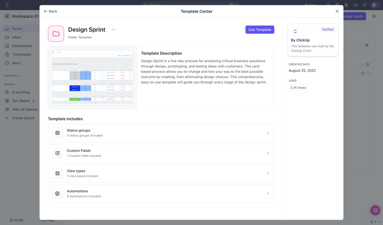Image resolution: width=383 pixels, height=225 pixels.
Task: Click the Use Template button
Action: coord(259,30)
